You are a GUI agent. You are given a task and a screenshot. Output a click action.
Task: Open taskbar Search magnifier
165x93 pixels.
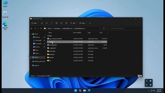pos(80,91)
